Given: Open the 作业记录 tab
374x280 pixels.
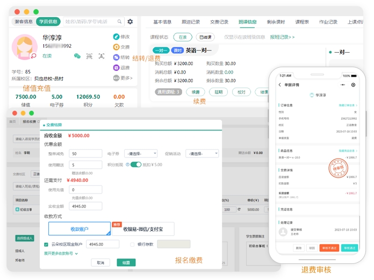Looking at the screenshot, I should [x=328, y=22].
